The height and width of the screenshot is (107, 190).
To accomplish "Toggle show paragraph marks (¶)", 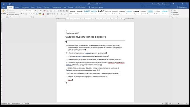I will click(x=67, y=11).
